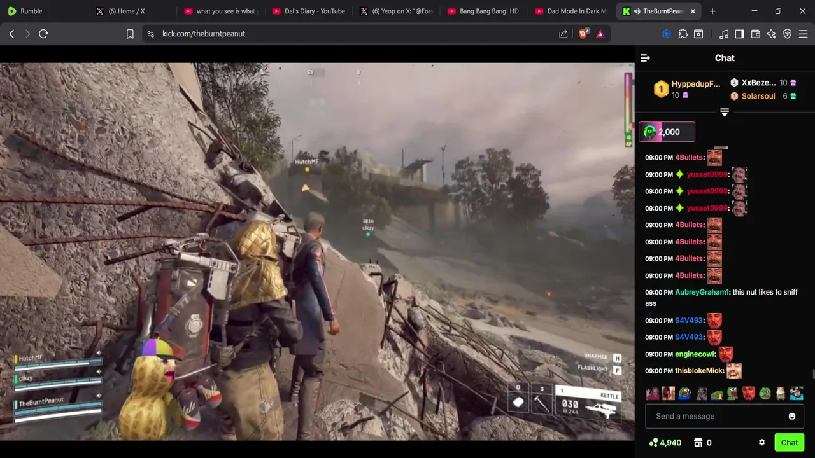Open Brave Rewards triangle icon
Viewport: 815px width, 458px height.
click(x=600, y=34)
